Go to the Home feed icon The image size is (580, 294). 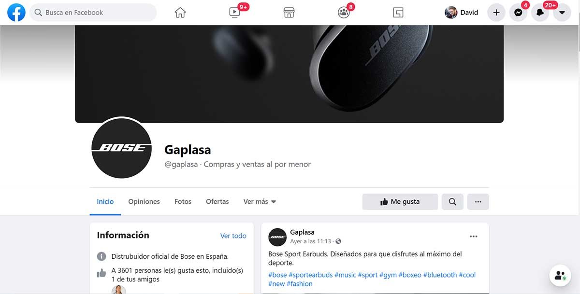[x=180, y=13]
